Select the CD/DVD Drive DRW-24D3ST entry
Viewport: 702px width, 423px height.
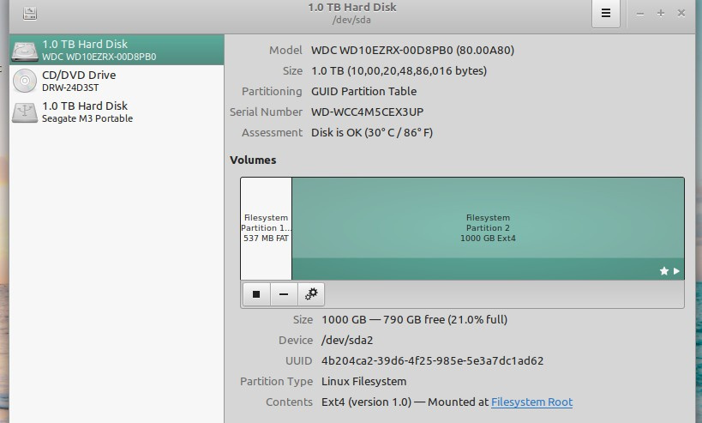(x=117, y=82)
